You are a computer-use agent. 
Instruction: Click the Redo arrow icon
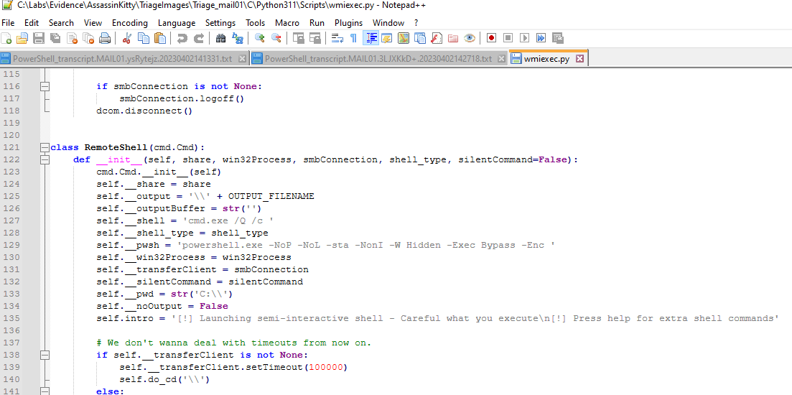(x=198, y=38)
